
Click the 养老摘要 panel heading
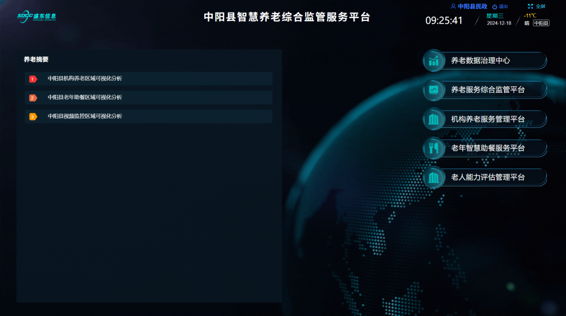[x=36, y=60]
